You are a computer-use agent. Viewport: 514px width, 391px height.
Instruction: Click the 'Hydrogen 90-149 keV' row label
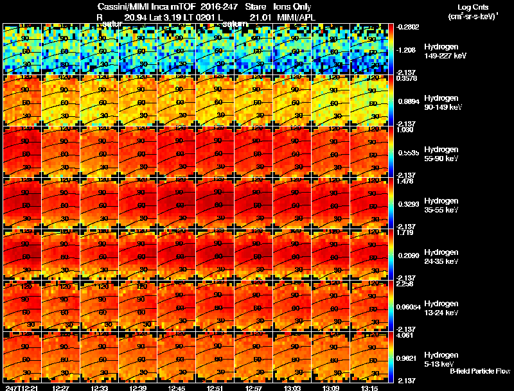tap(443, 103)
